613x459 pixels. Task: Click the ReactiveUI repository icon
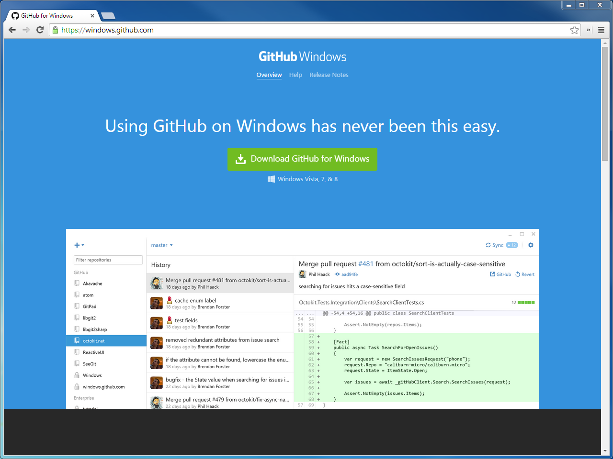tap(77, 352)
